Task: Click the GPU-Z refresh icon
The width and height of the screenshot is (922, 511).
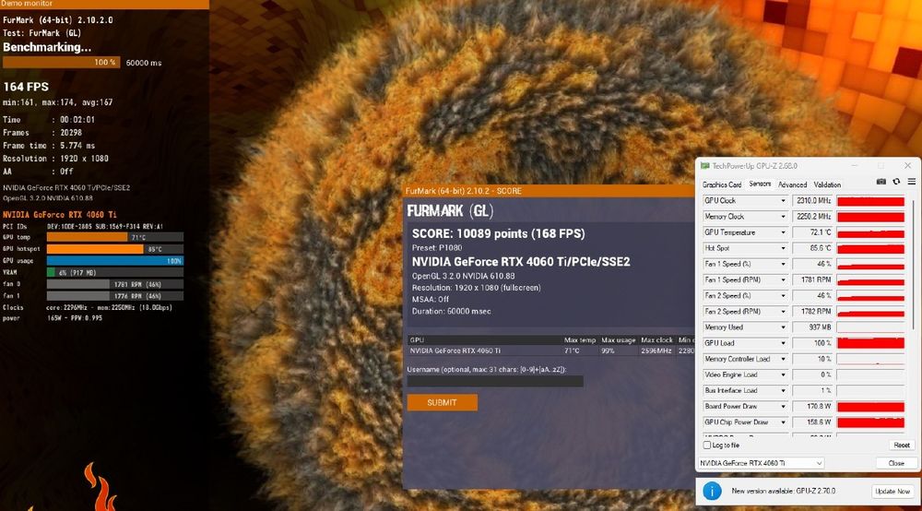Action: (x=896, y=182)
